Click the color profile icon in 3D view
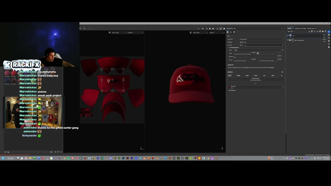The width and height of the screenshot is (331, 186). pos(191,33)
